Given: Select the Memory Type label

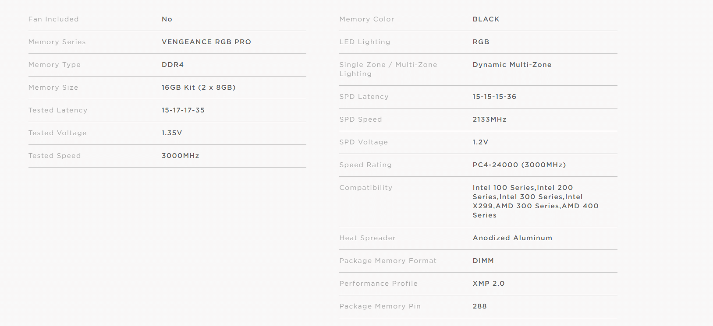Looking at the screenshot, I should (54, 65).
